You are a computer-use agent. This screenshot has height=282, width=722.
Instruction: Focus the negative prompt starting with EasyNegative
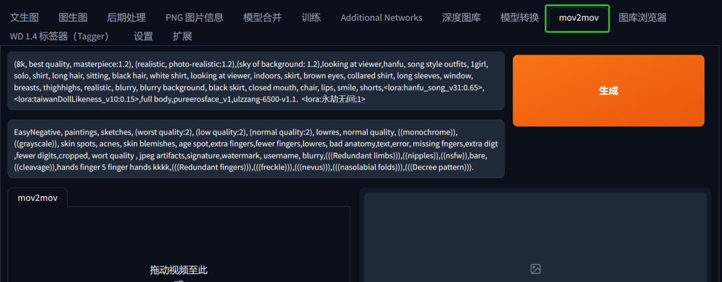coord(255,149)
